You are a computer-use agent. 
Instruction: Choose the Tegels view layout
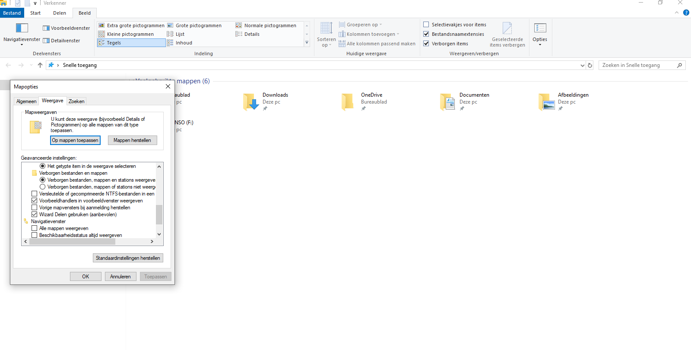click(x=131, y=43)
